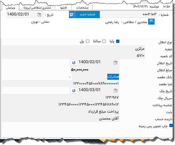The image size is (175, 145).
Task: Click سریال چک field 123-987
Action: point(61,97)
